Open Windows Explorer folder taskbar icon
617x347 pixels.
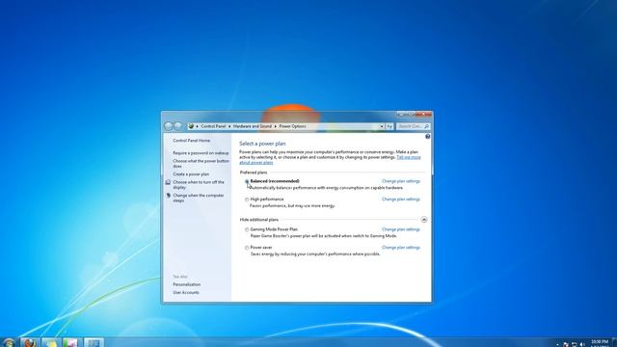point(51,342)
